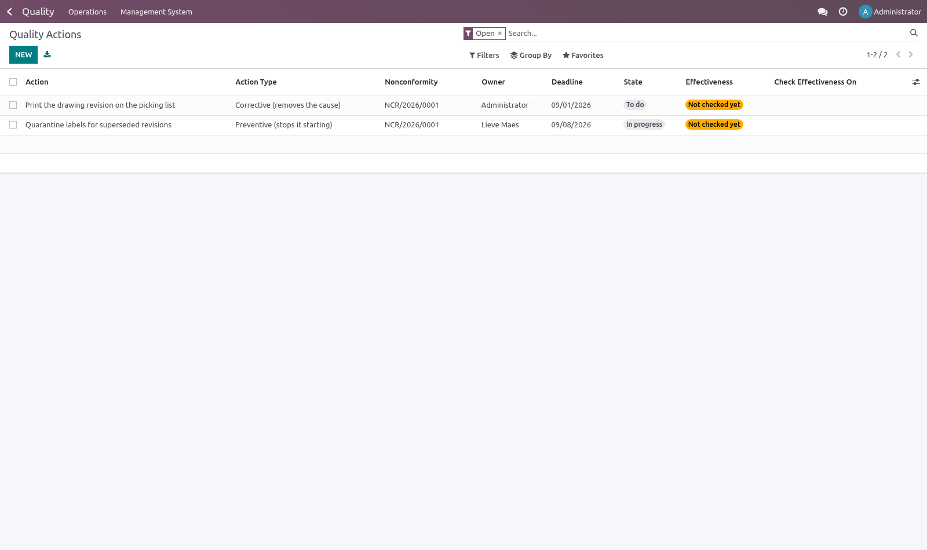Open the Management System menu
927x550 pixels.
156,12
